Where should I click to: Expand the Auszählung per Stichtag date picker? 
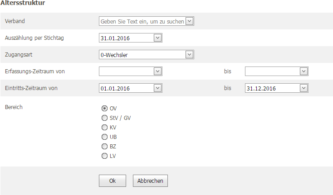point(157,38)
